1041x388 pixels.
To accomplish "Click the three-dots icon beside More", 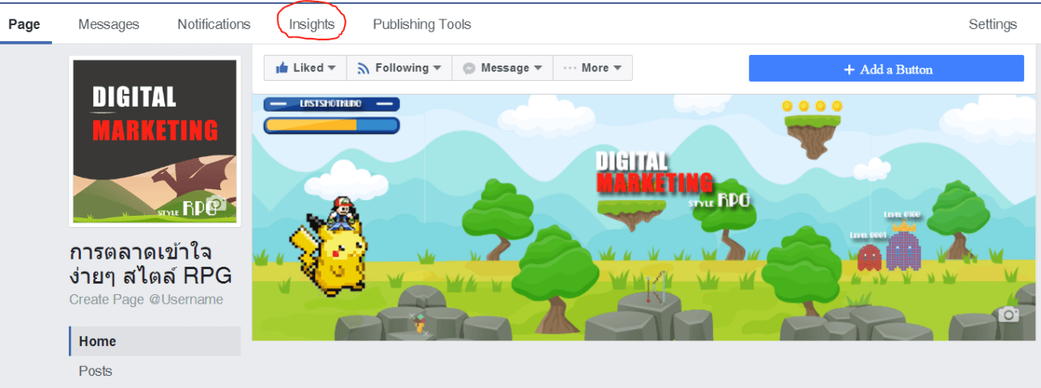I will pyautogui.click(x=570, y=69).
